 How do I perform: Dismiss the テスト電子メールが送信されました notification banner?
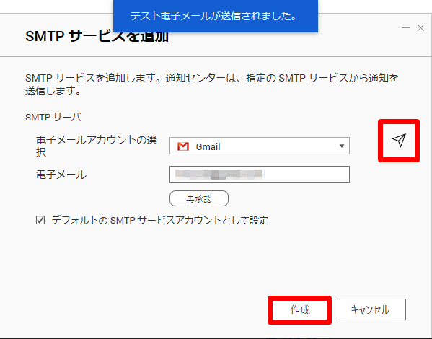tap(216, 16)
